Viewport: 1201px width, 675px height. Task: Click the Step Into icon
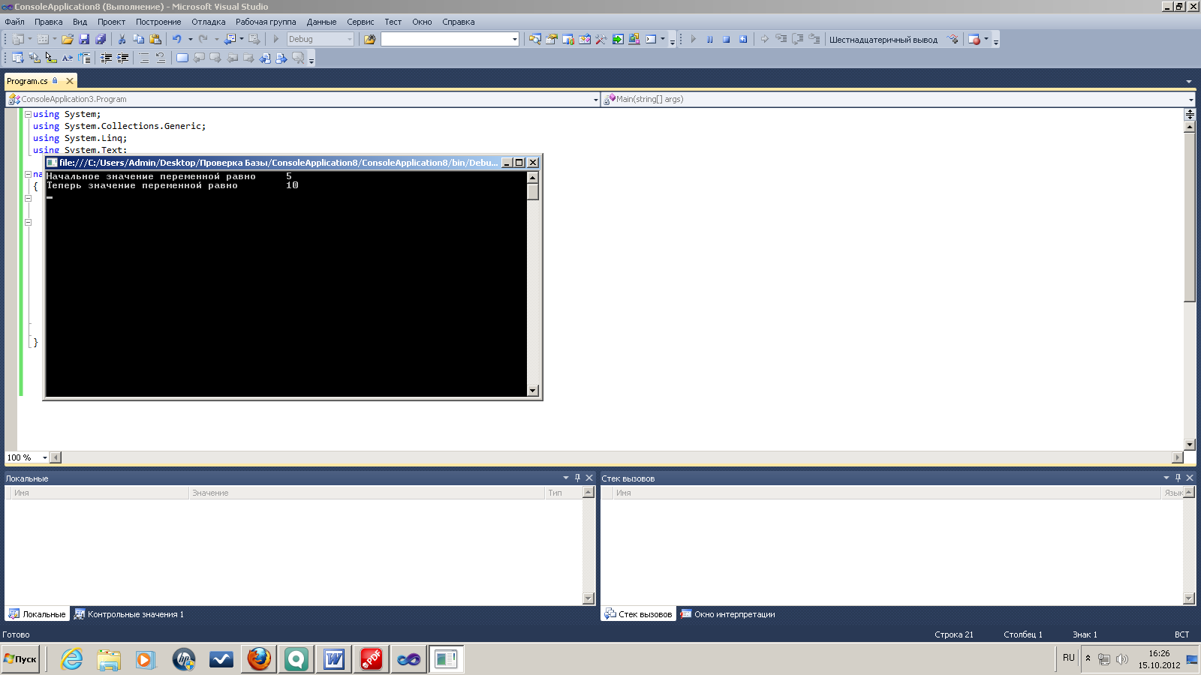click(x=781, y=39)
